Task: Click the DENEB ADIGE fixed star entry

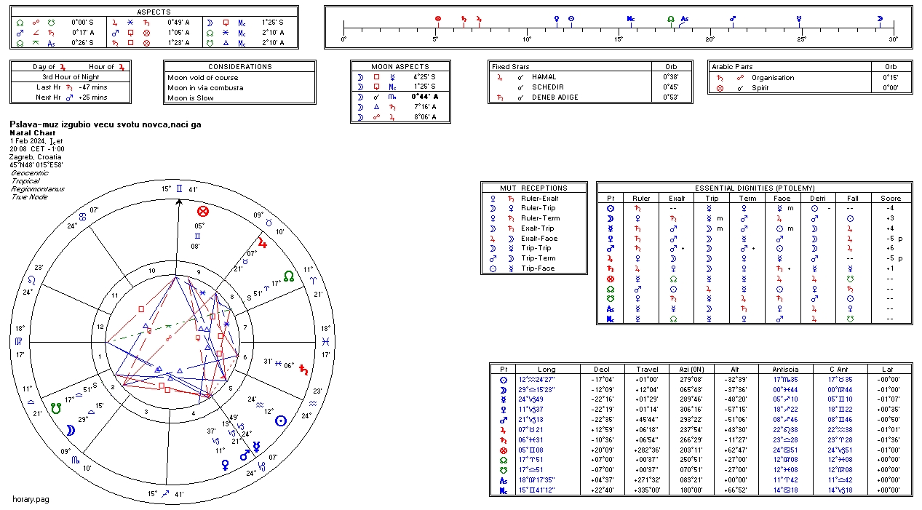Action: tap(557, 97)
